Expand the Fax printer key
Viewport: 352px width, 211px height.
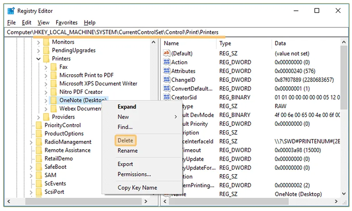(46, 67)
